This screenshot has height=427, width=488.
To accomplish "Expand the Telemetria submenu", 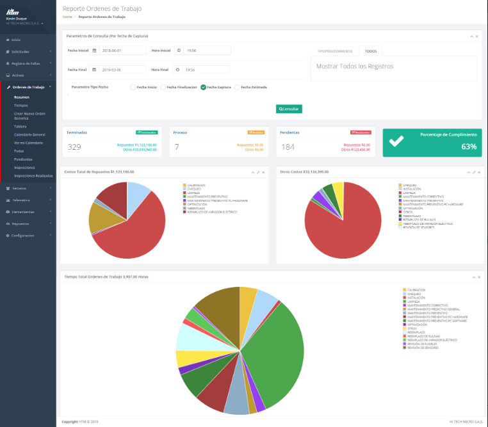I will [51, 200].
